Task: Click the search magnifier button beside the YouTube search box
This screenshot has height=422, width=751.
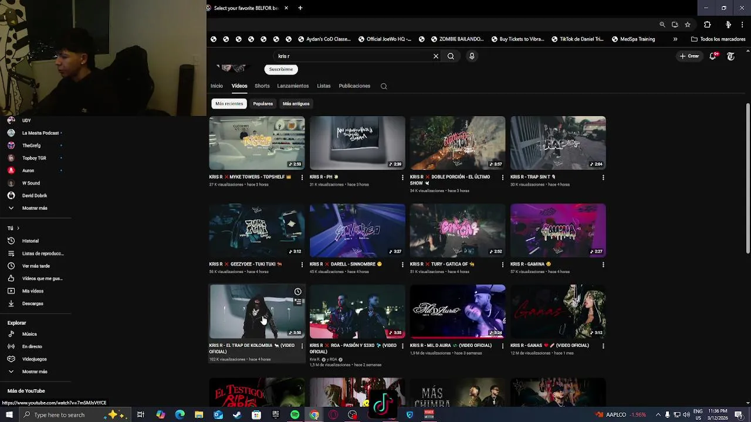Action: [x=451, y=56]
